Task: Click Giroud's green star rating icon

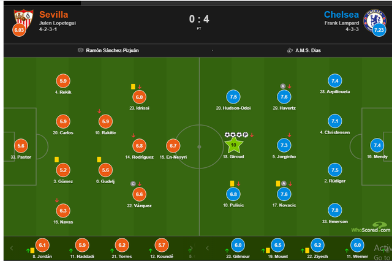Action: [x=233, y=145]
